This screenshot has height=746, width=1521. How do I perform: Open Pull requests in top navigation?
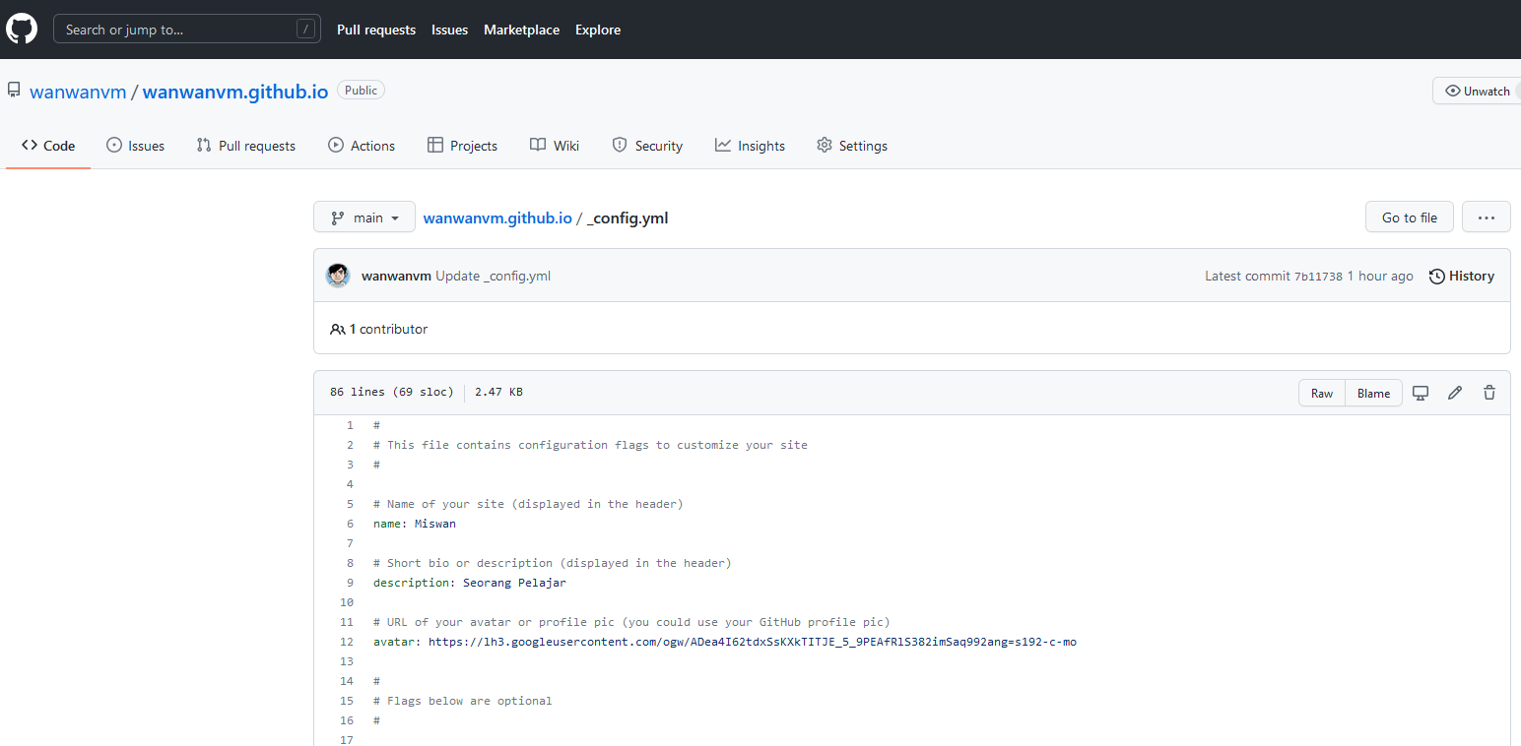point(376,30)
